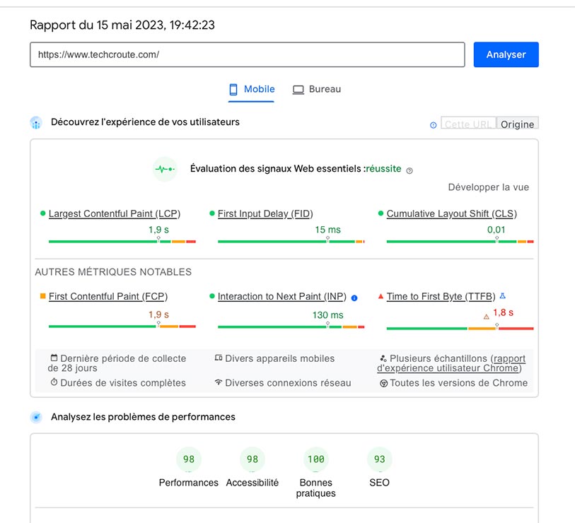This screenshot has width=575, height=523.
Task: Click the LCP value 1,9 s
Action: coord(158,230)
